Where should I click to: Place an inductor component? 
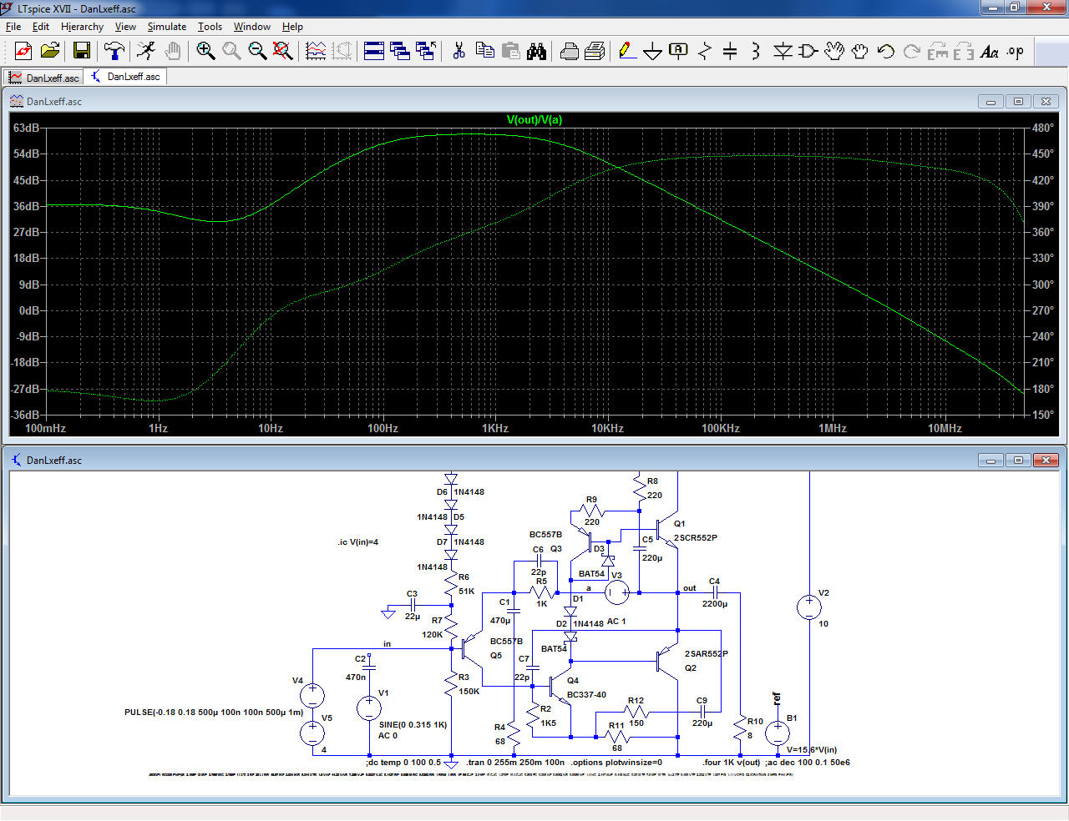tap(756, 52)
